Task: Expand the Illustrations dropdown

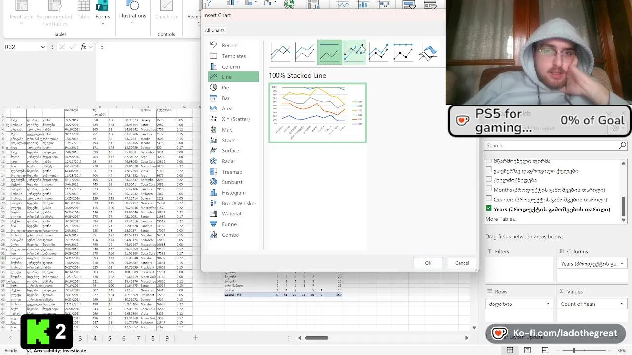Action: click(x=133, y=22)
